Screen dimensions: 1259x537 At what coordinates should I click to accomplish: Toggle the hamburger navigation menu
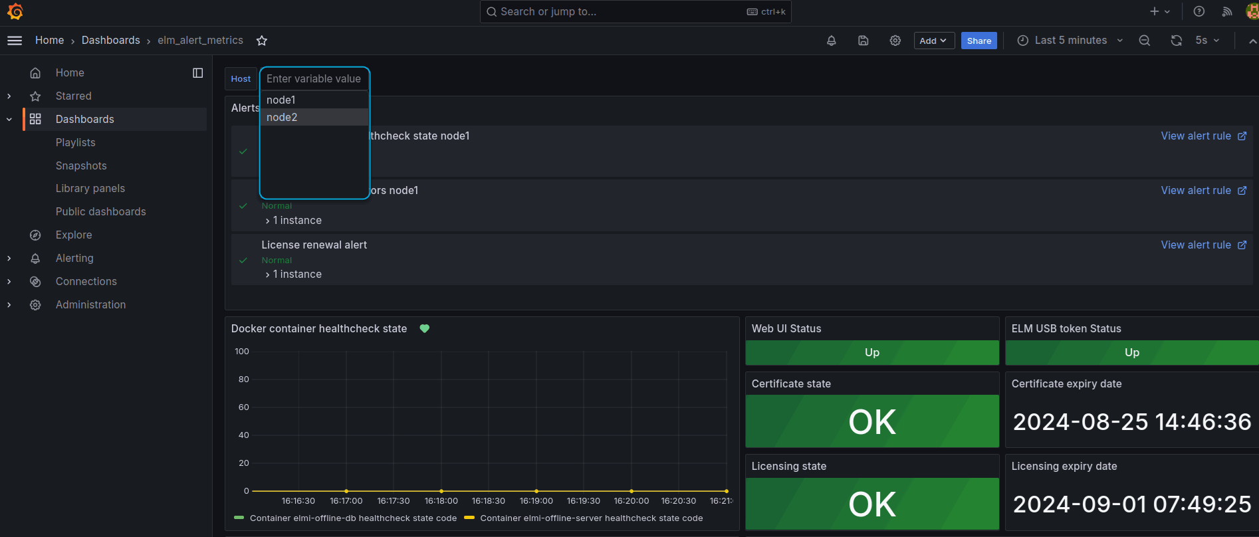point(15,41)
